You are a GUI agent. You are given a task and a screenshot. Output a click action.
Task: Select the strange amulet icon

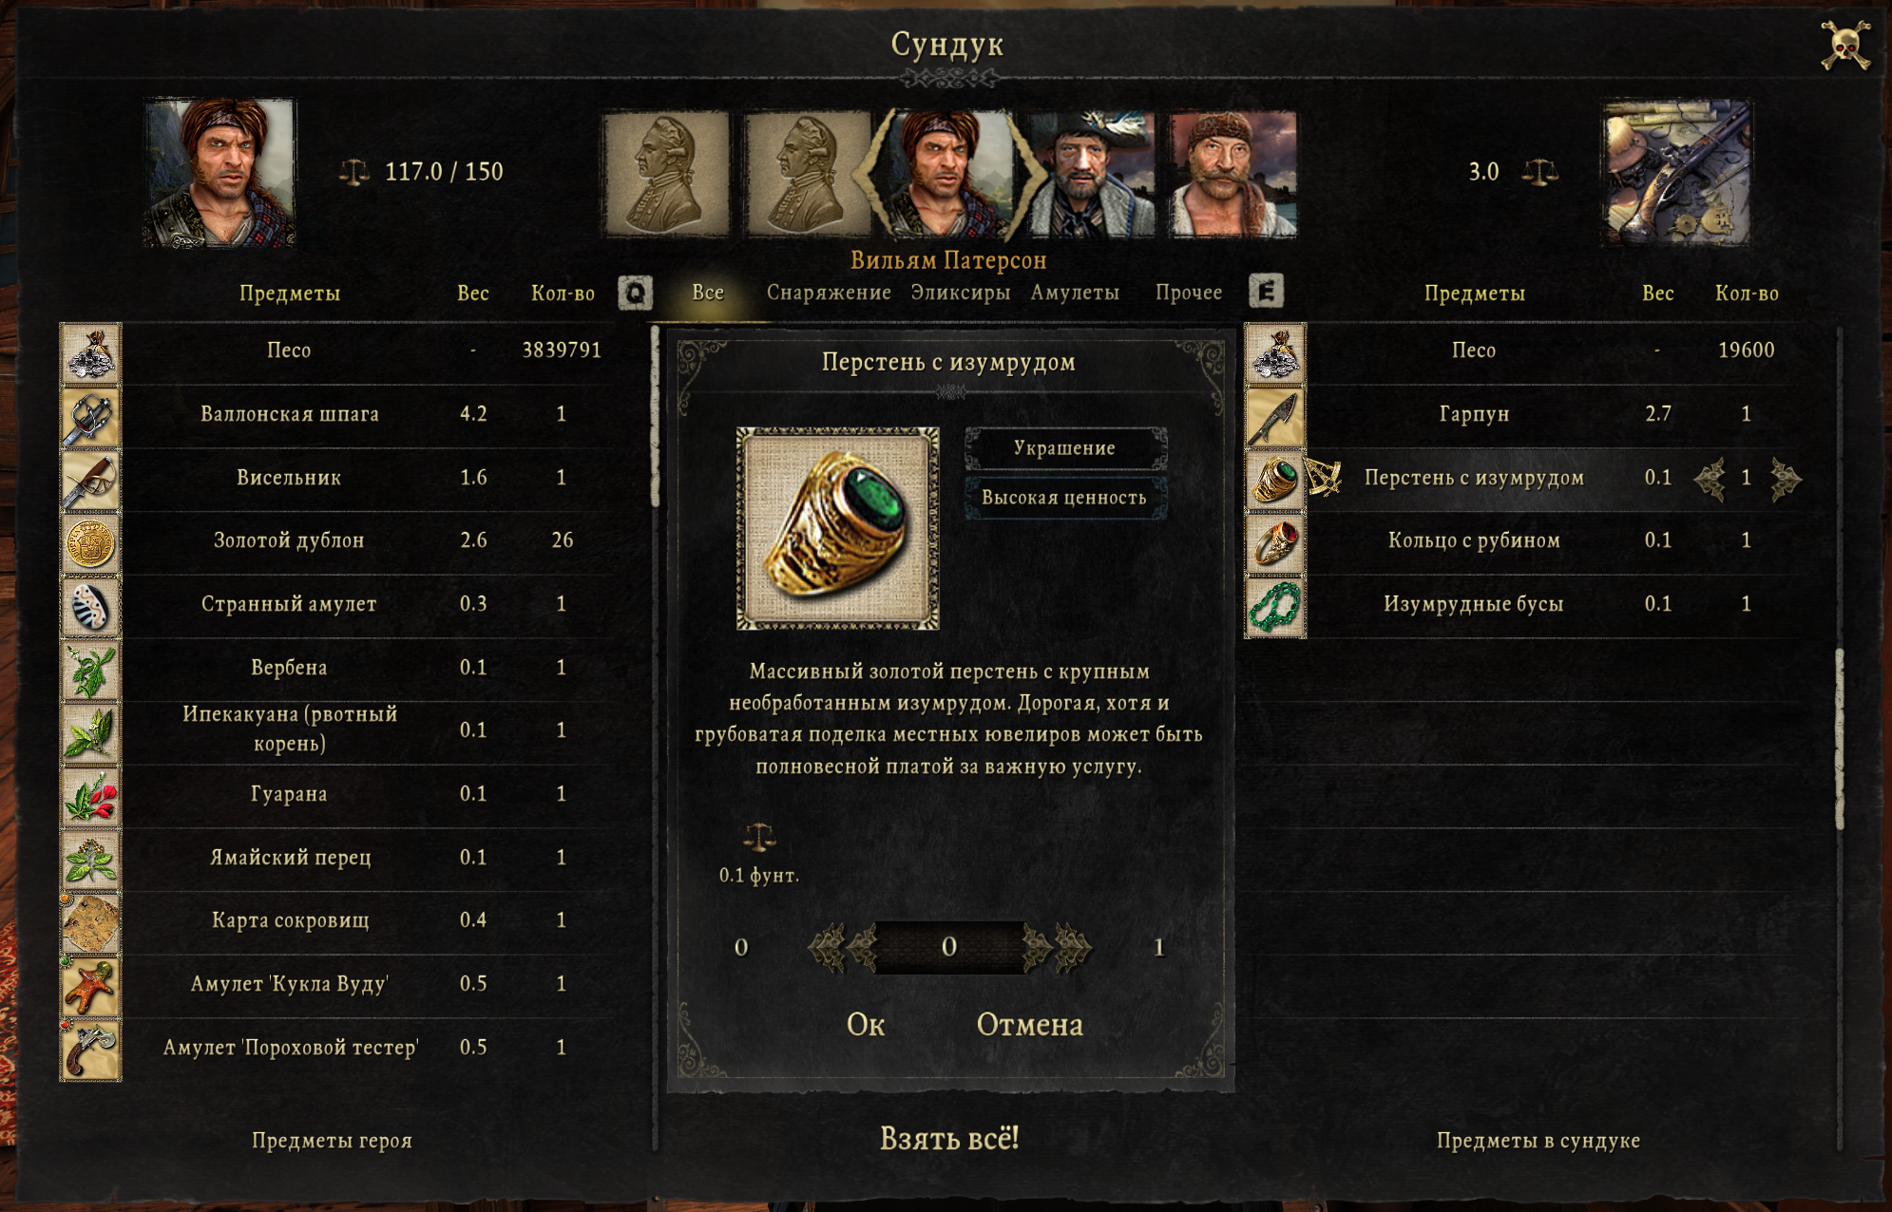[x=91, y=606]
